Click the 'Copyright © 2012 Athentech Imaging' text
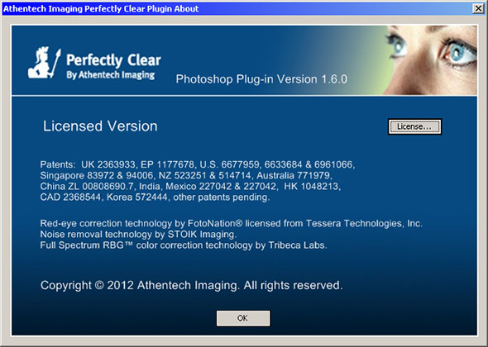The height and width of the screenshot is (347, 488). pos(191,285)
